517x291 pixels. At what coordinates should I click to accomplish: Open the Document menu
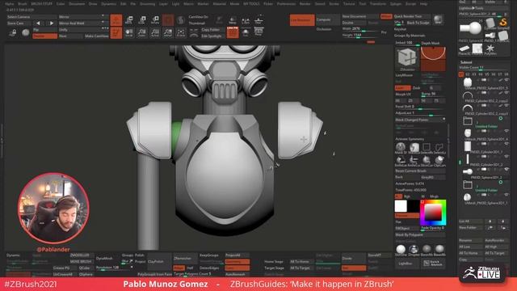(77, 4)
